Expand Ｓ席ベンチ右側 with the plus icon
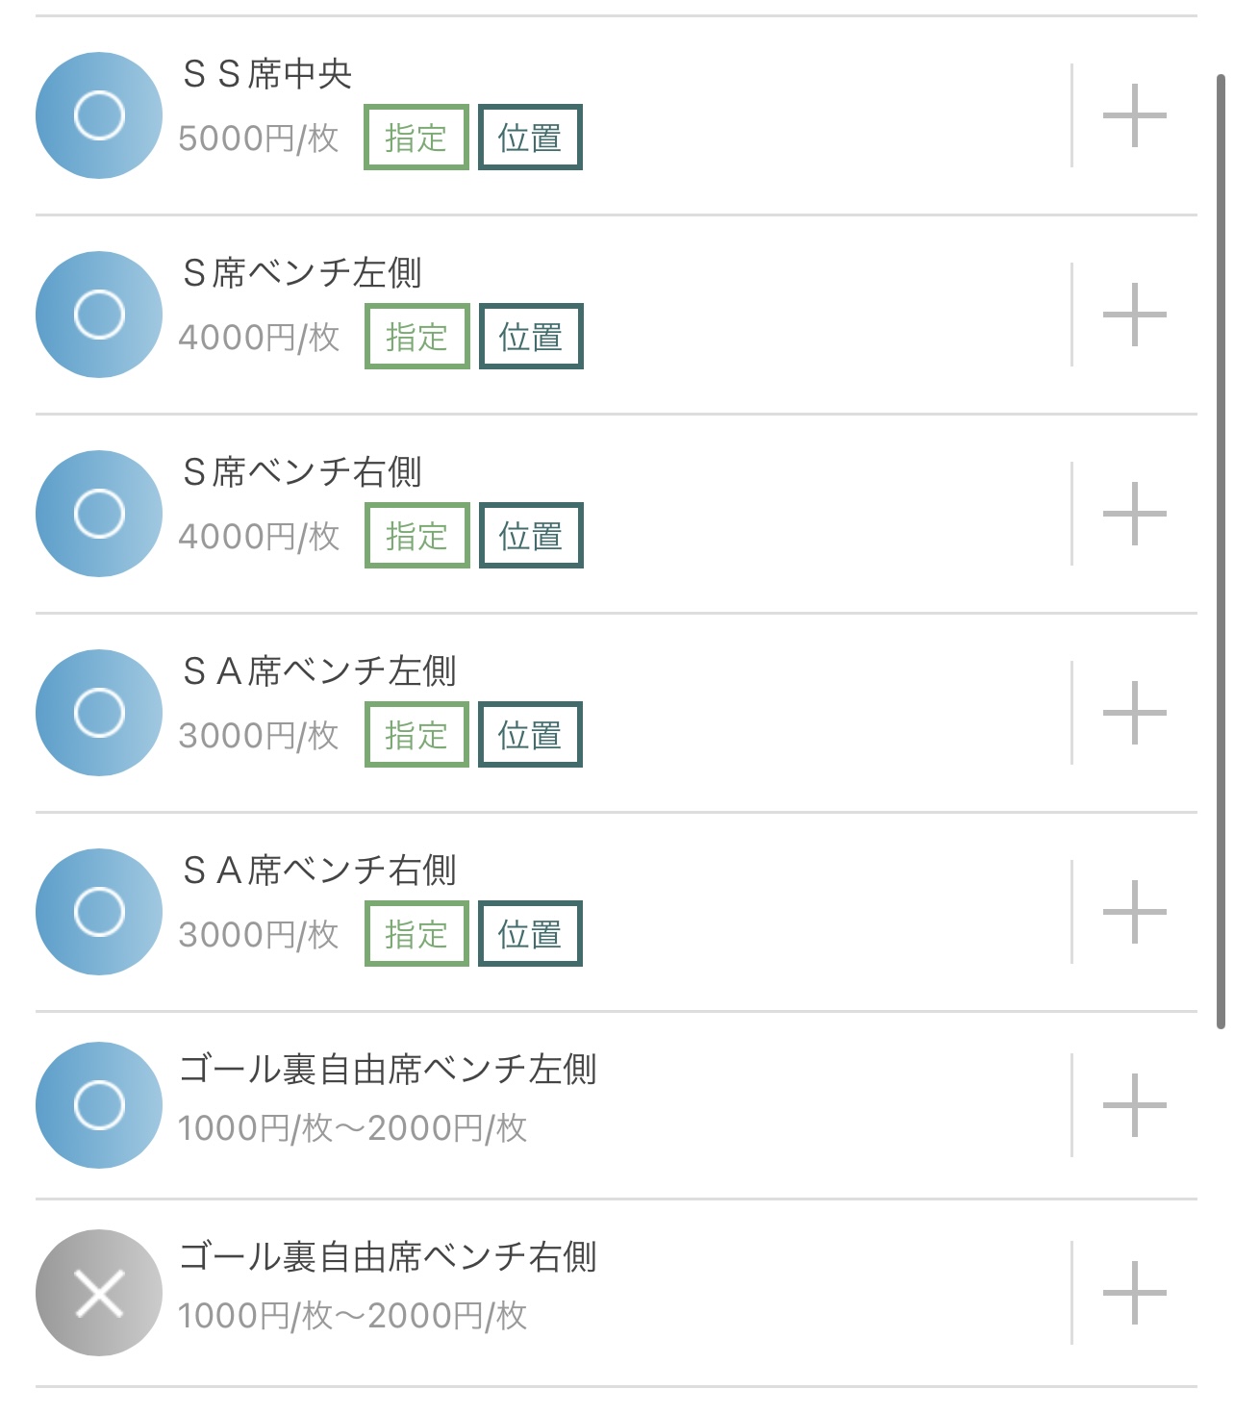This screenshot has width=1234, height=1414. [x=1134, y=514]
